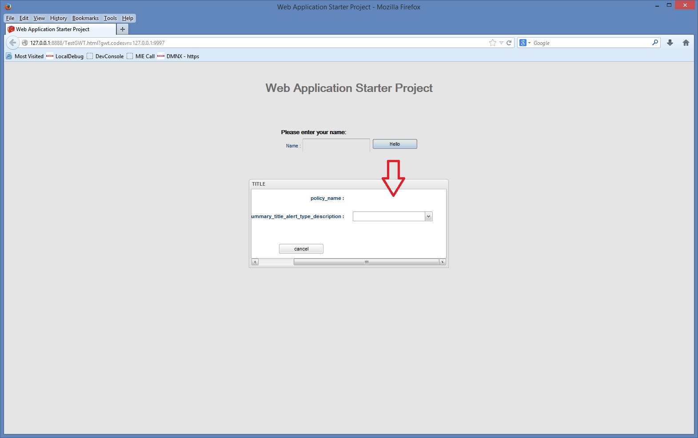Expand the alert type description dropdown
The image size is (698, 438).
(428, 216)
